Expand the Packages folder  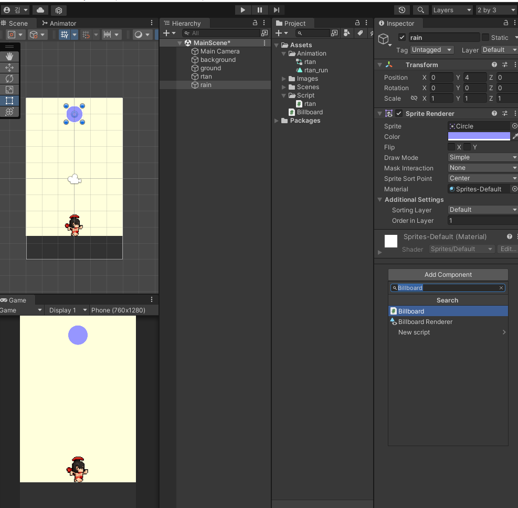point(277,121)
